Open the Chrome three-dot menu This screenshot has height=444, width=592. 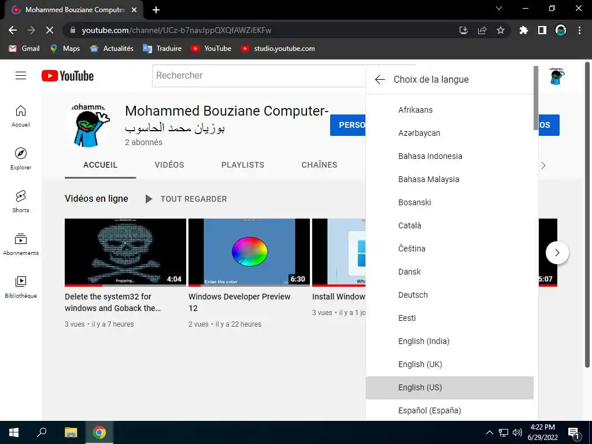click(579, 30)
